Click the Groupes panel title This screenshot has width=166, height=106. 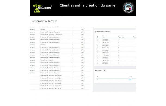99,70
